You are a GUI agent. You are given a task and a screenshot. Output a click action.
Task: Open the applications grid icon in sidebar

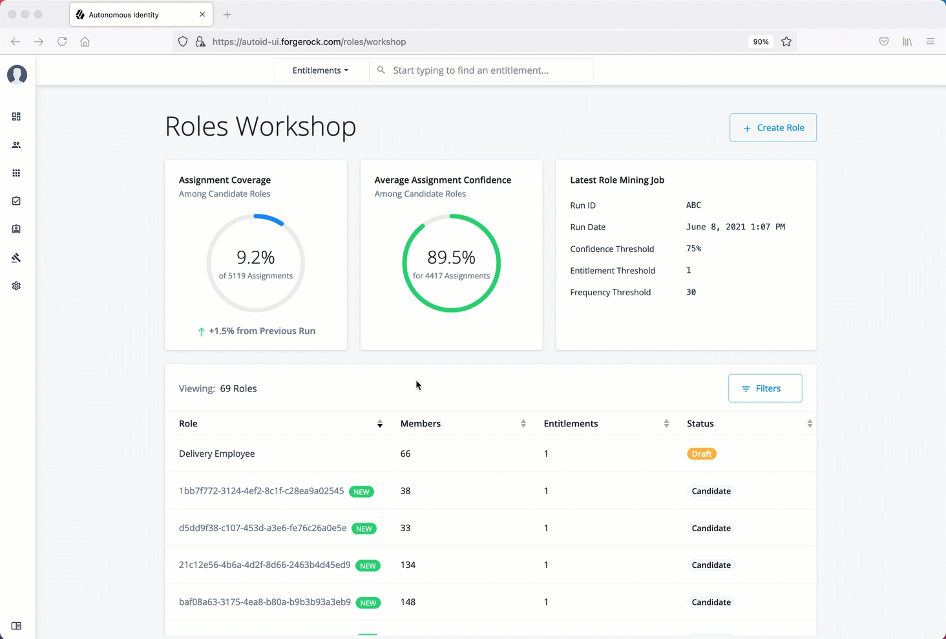click(x=16, y=173)
